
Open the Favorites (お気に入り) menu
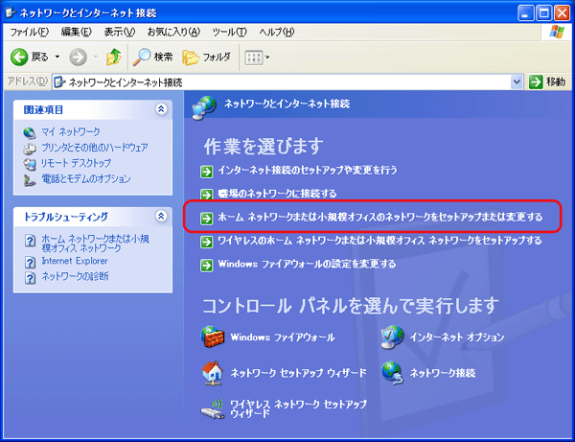[x=173, y=32]
